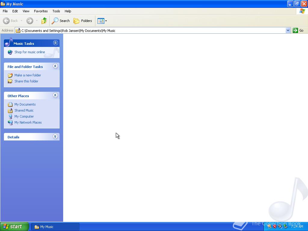308x231 pixels.
Task: Toggle the Folders pane button
Action: coord(82,21)
